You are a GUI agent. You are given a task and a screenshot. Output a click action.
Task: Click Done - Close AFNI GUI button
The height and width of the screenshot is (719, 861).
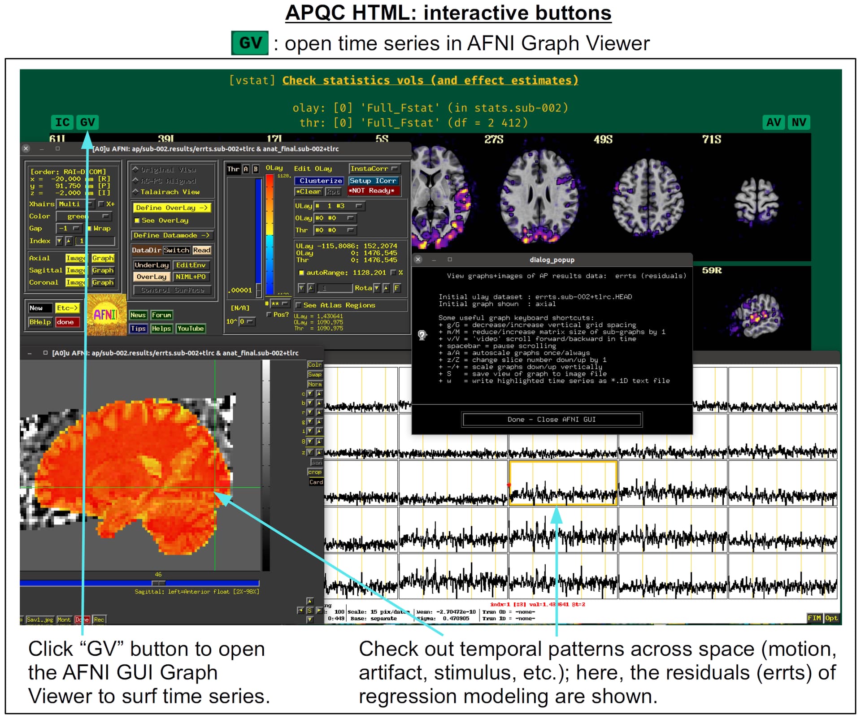[x=552, y=420]
